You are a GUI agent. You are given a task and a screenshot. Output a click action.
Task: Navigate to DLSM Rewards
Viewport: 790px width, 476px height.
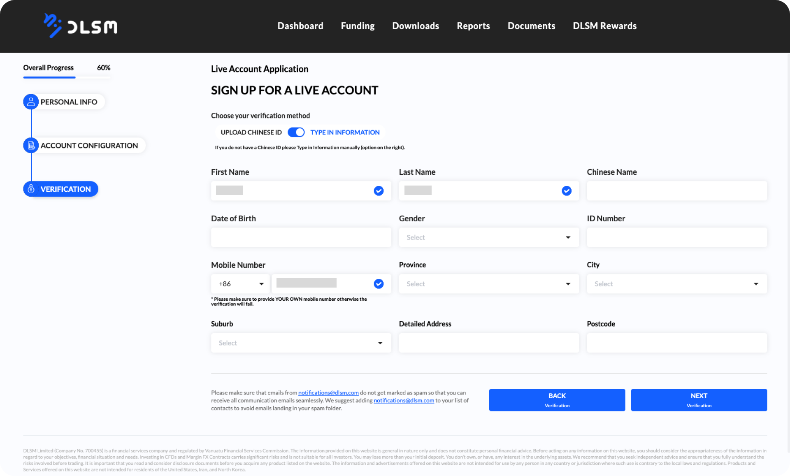pos(604,26)
